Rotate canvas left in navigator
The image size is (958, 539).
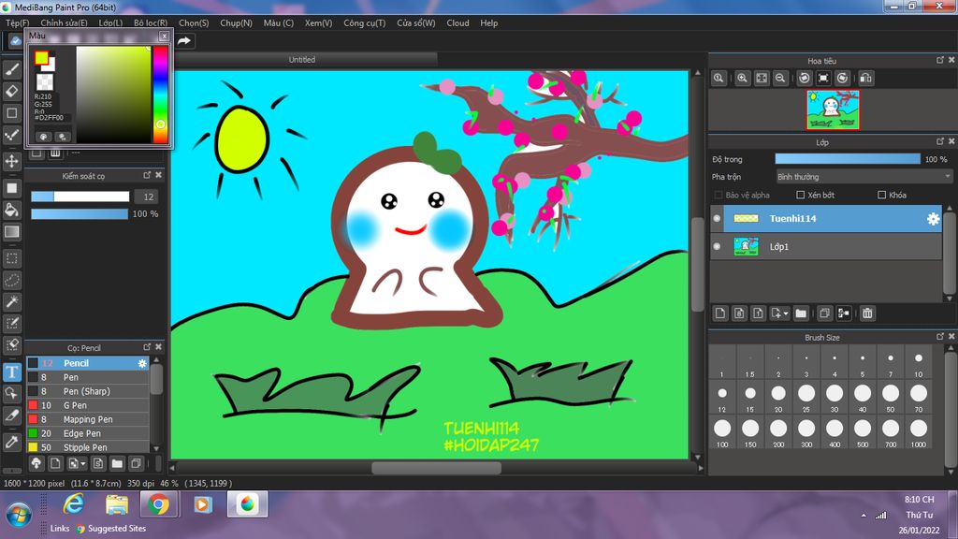pyautogui.click(x=805, y=79)
